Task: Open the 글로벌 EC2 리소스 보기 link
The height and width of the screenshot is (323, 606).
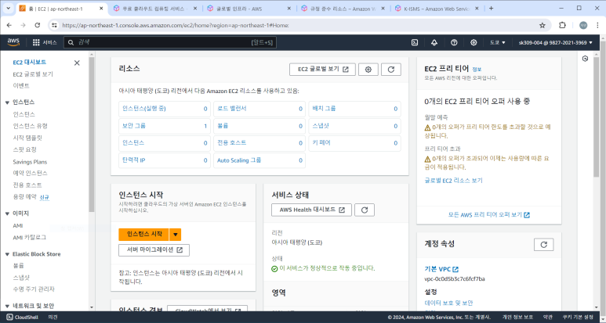Action: coord(453,181)
